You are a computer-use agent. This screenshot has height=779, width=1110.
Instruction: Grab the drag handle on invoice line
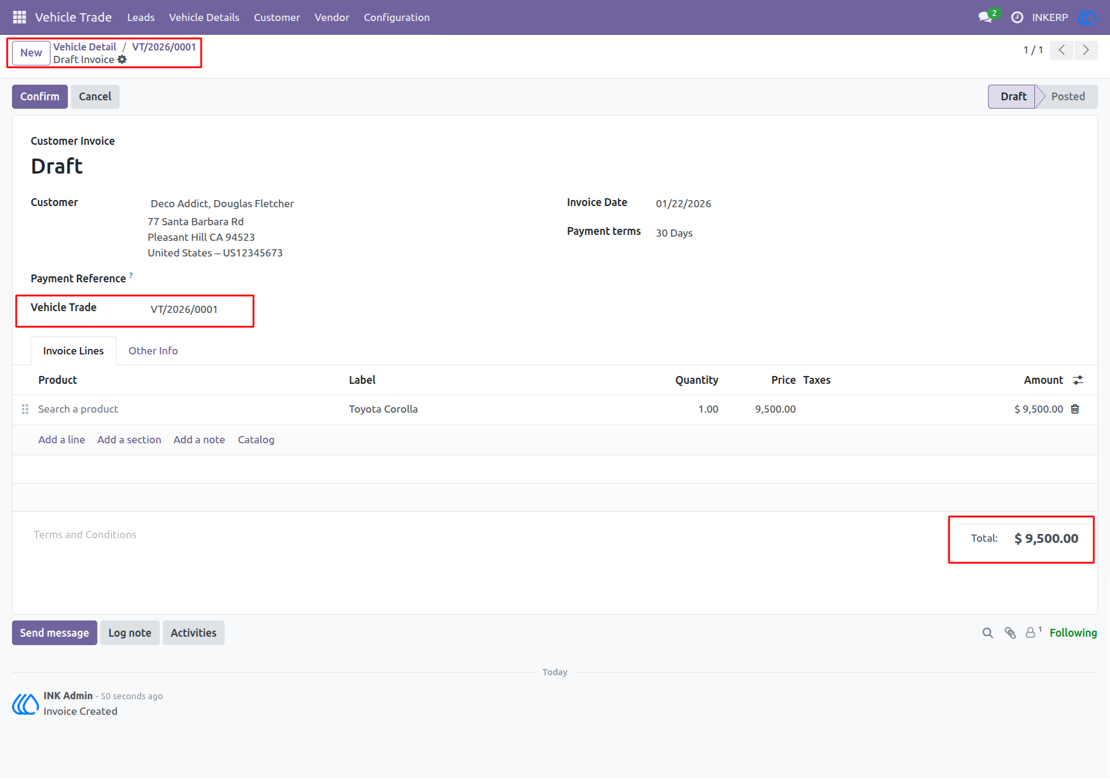[x=25, y=409]
